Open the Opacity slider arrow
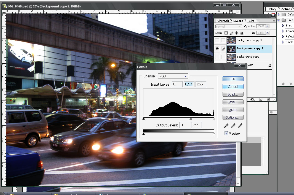 point(267,26)
